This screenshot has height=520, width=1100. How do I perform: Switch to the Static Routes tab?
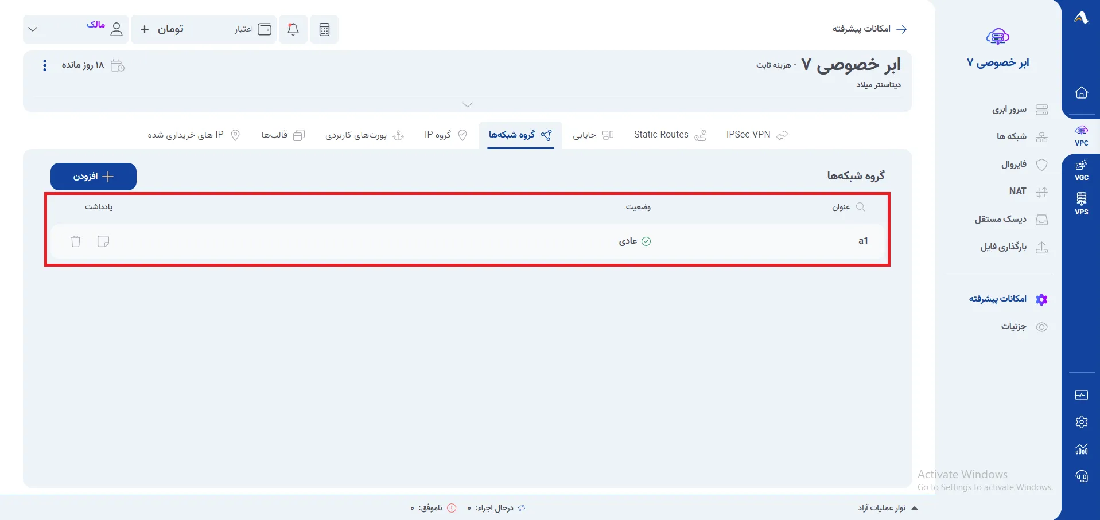click(x=670, y=135)
